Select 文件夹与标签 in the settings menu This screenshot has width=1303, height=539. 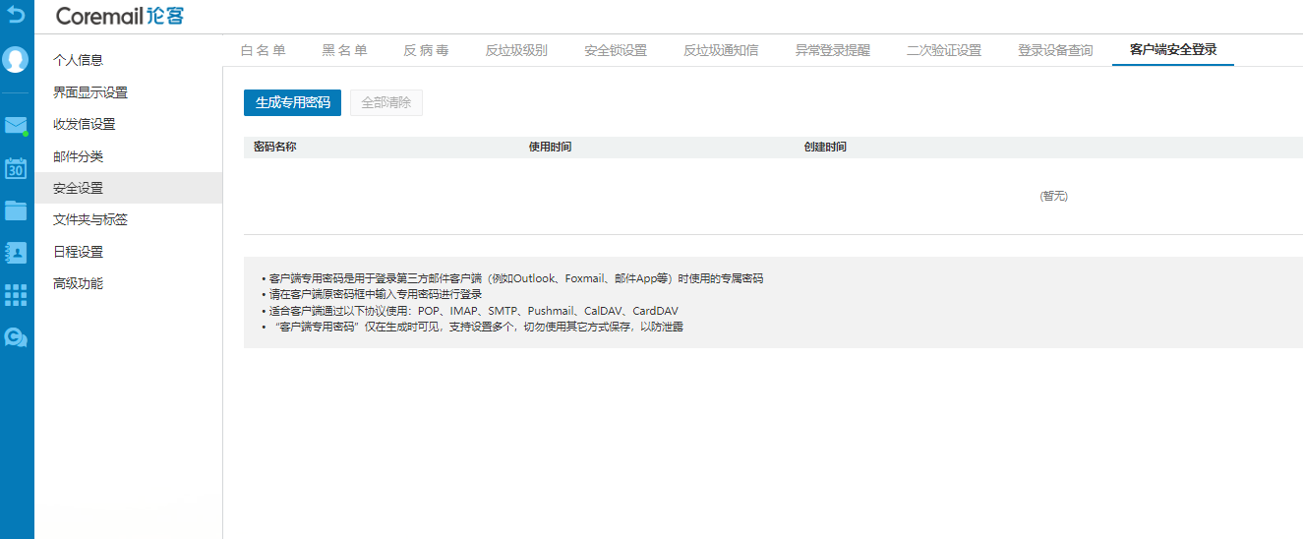[x=89, y=219]
